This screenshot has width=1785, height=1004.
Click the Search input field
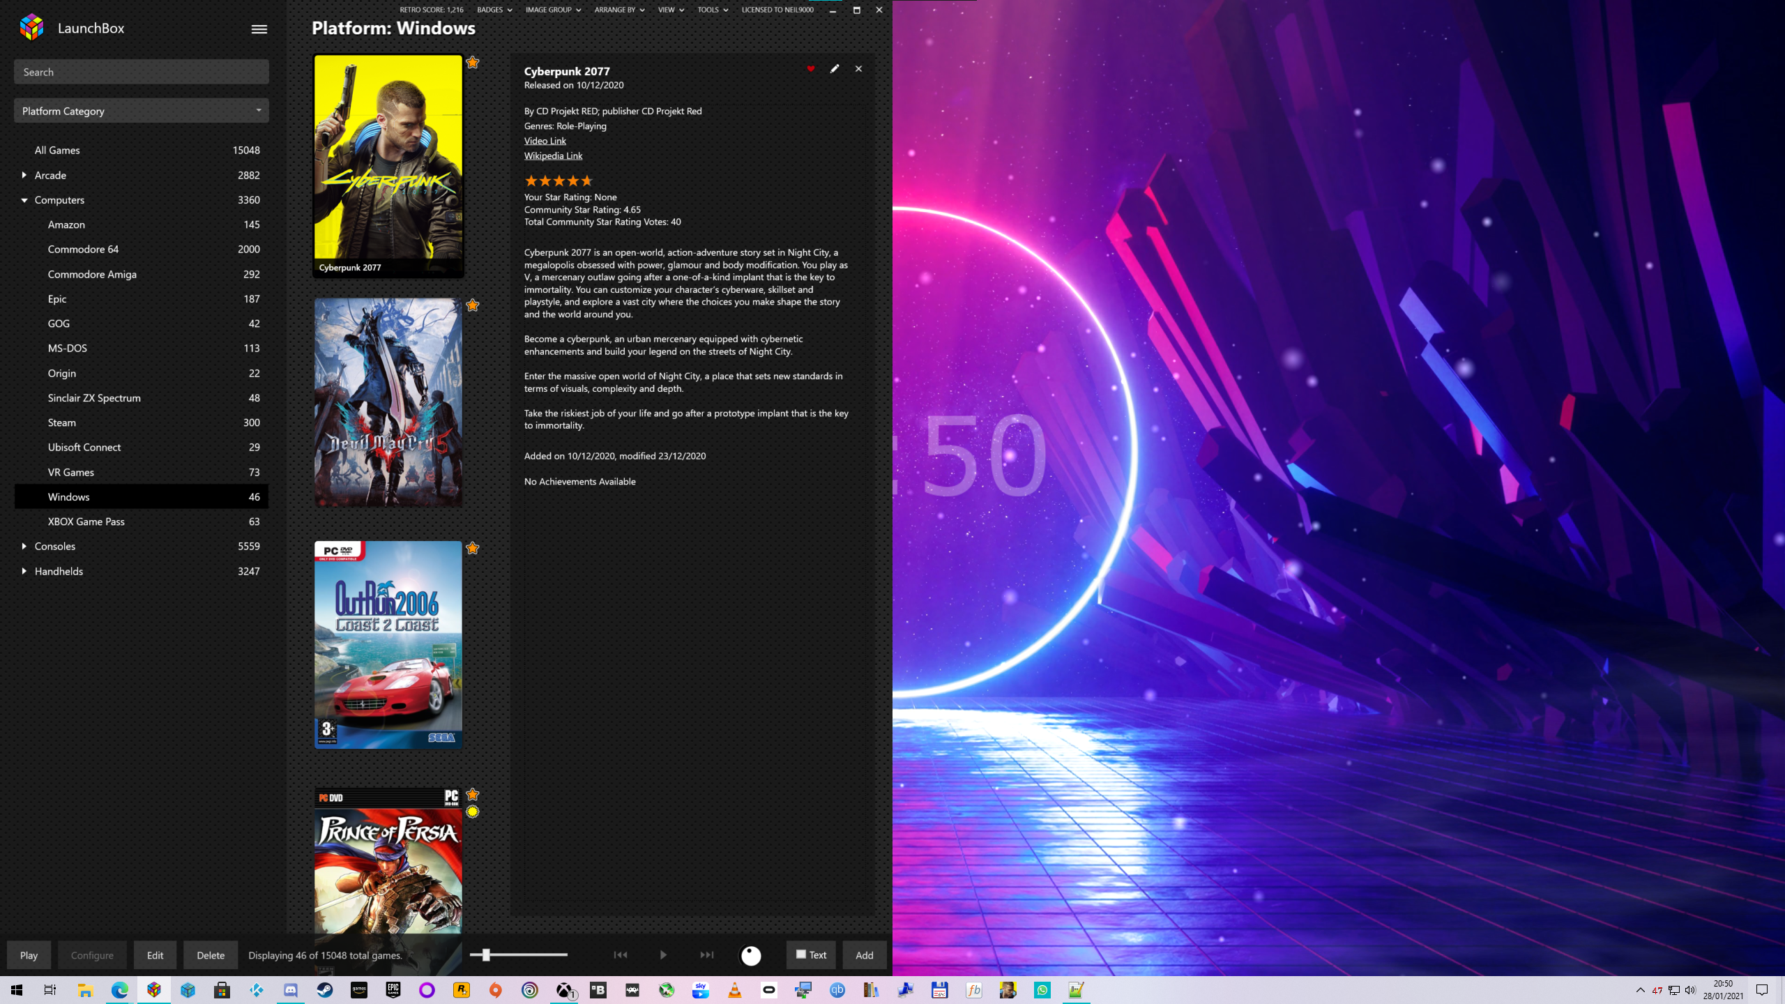click(x=142, y=72)
